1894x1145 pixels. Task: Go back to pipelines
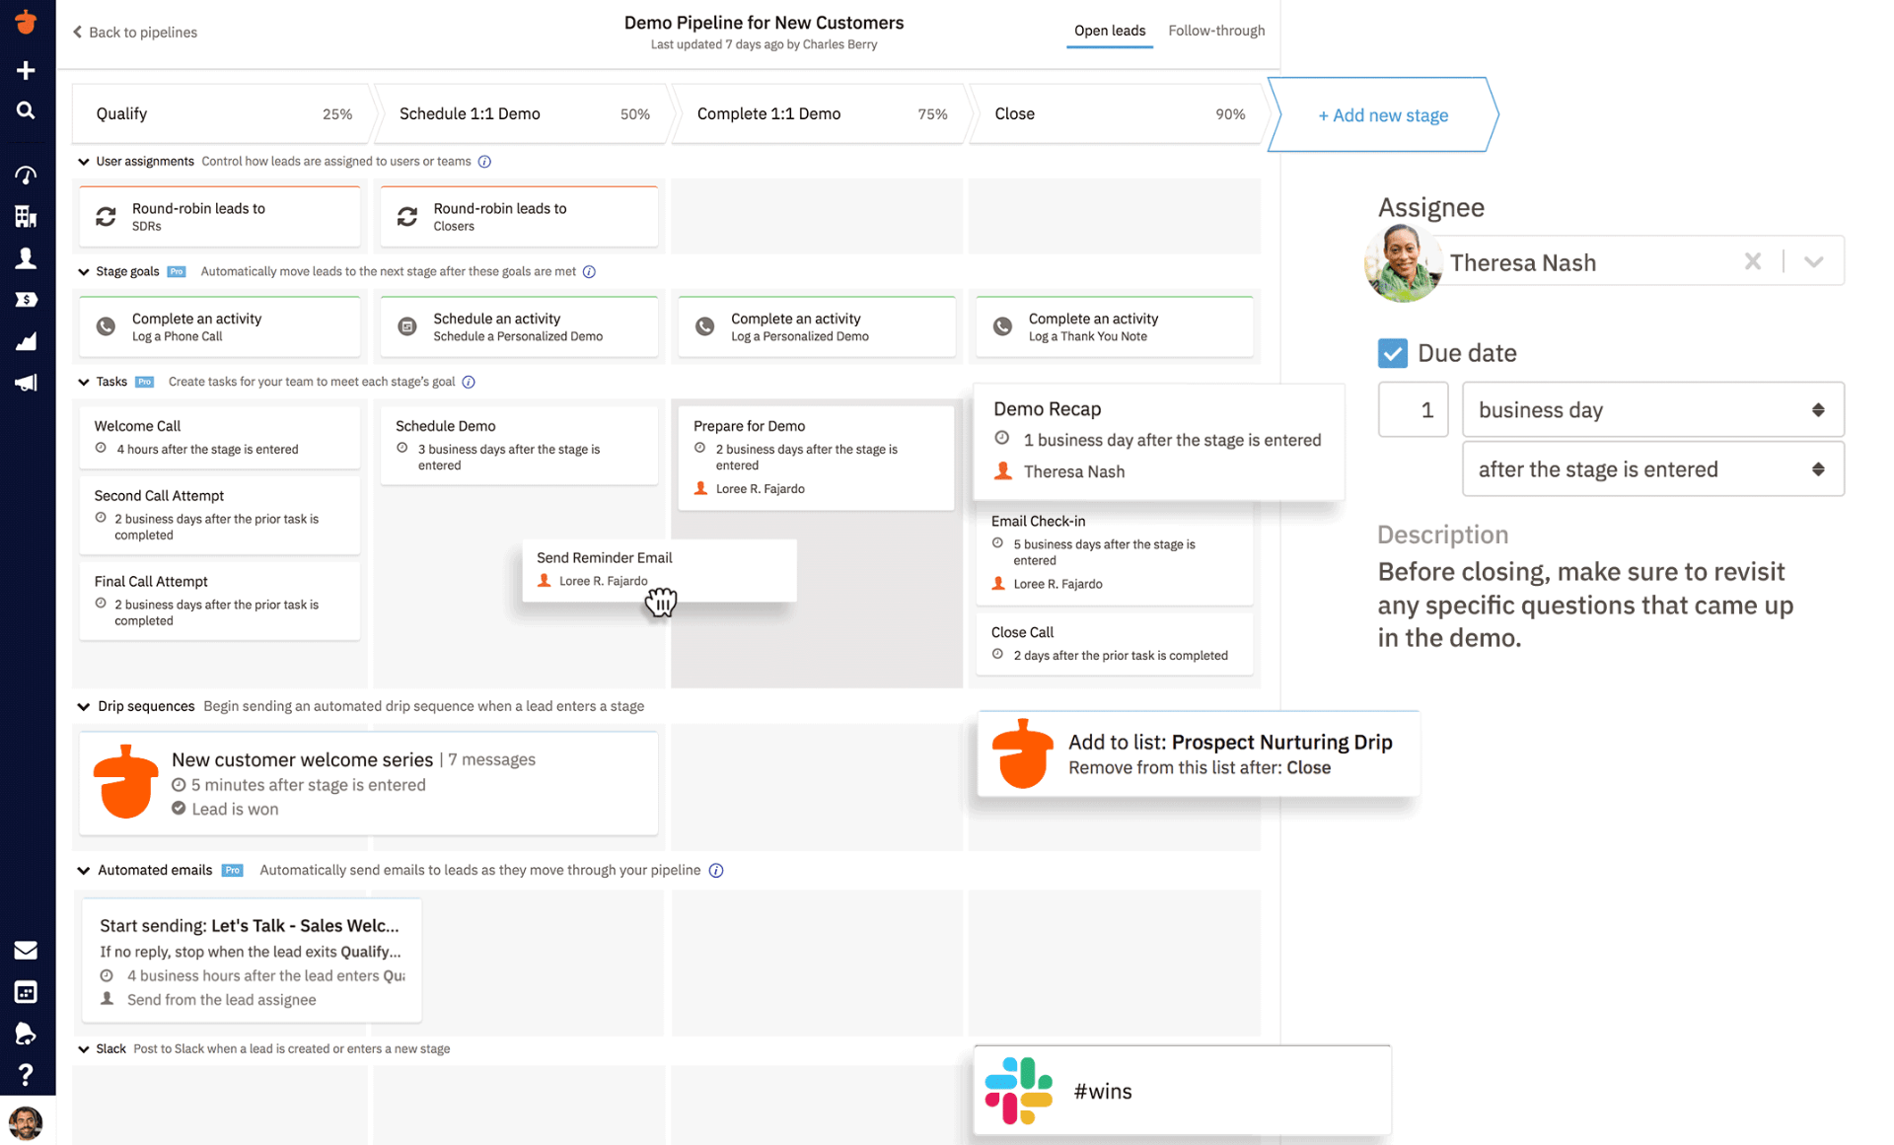click(x=134, y=33)
